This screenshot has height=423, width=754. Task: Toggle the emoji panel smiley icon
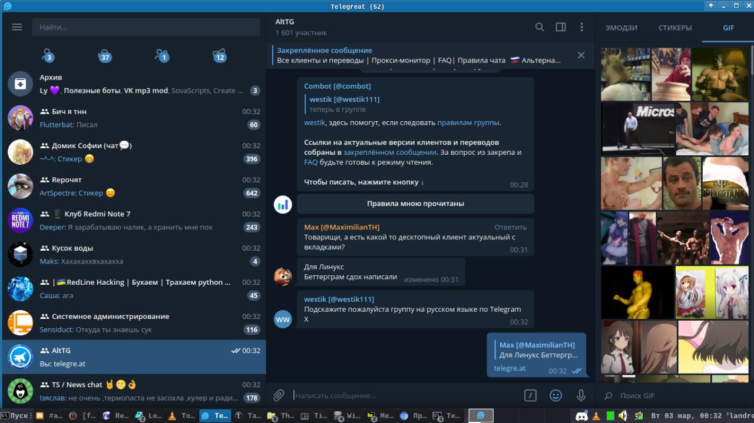coord(555,395)
